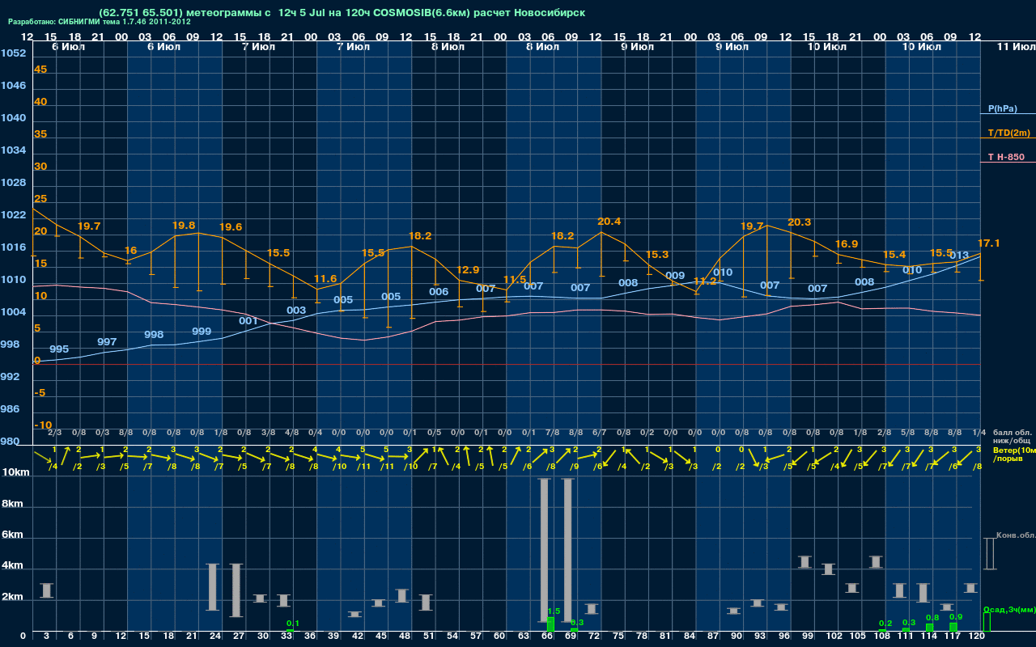Click the 003 pressure value on the curve
1036x647 pixels.
296,311
